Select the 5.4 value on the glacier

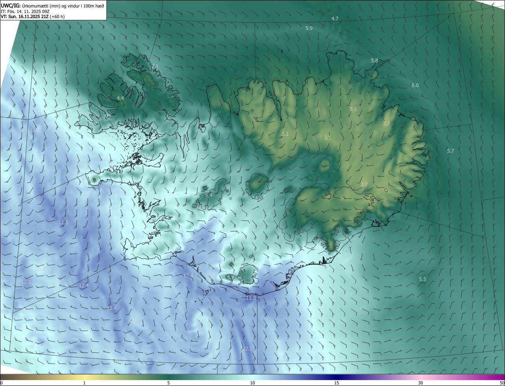[x=209, y=195]
